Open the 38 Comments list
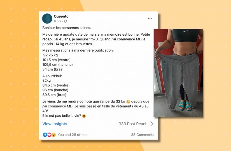This screenshot has width=231, height=151. pyautogui.click(x=143, y=135)
